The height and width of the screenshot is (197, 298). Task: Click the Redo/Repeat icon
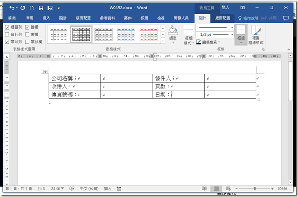point(23,8)
